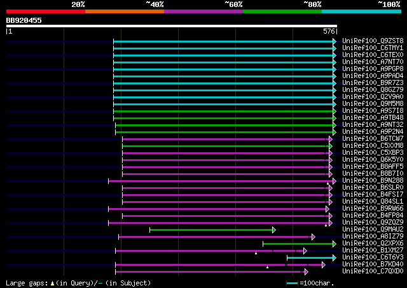
Task: Click the 576 end position label
Action: pos(329,31)
